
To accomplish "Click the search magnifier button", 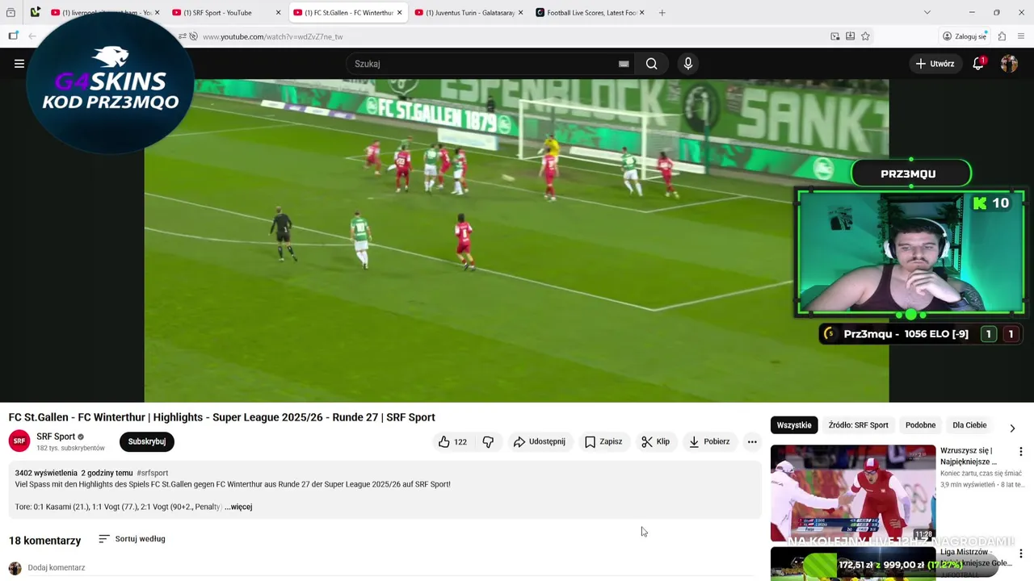I will (651, 64).
